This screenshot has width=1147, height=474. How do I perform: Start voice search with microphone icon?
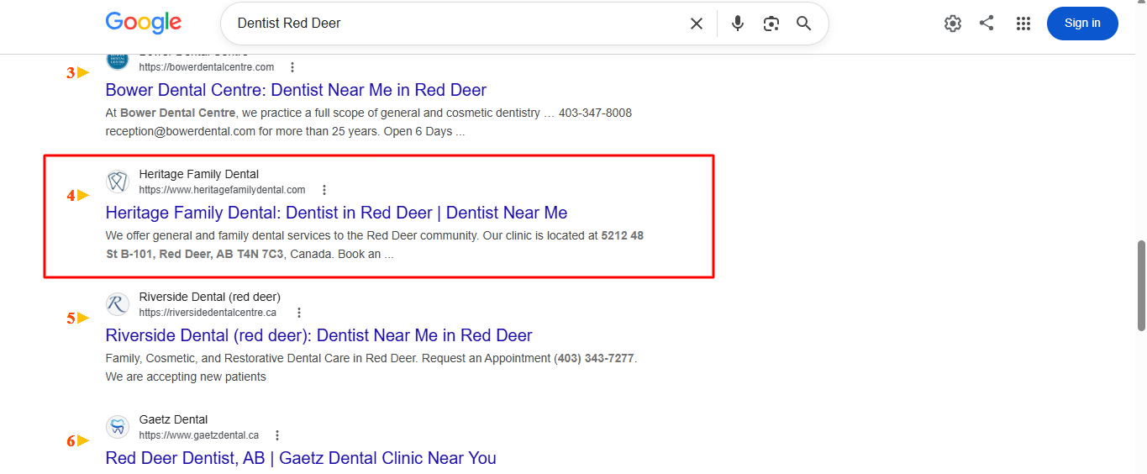(738, 24)
